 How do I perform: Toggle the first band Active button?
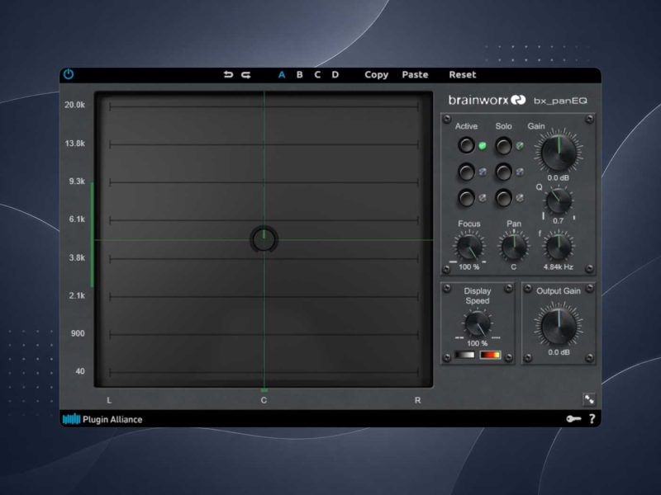pos(466,145)
